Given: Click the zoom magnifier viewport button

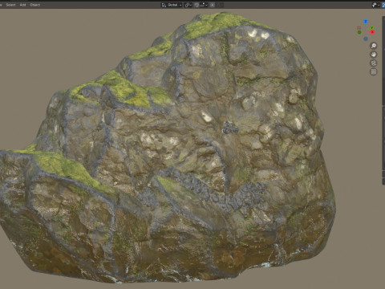Looking at the screenshot, I should [374, 46].
